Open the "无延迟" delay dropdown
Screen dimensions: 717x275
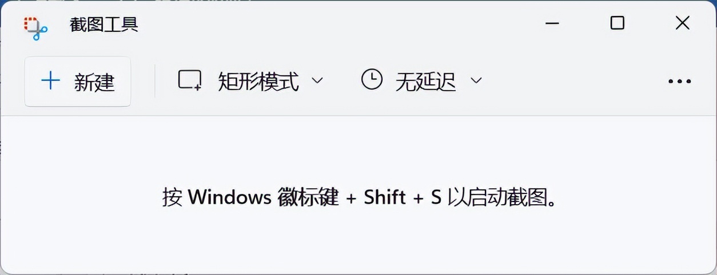pyautogui.click(x=425, y=82)
